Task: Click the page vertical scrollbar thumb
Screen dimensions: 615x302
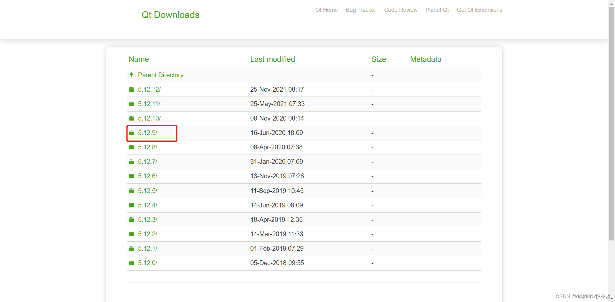Action: pyautogui.click(x=611, y=123)
